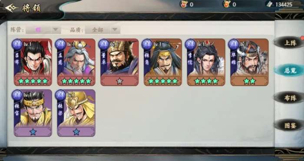Pick the 李儒 four-star general card
This screenshot has width=304, height=161.
206,62
